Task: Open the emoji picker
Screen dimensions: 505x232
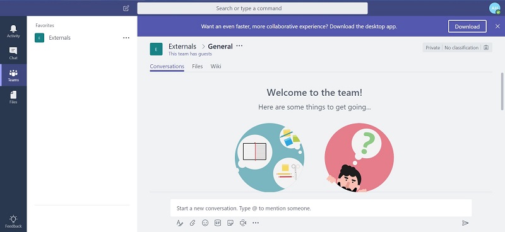Action: coord(205,223)
